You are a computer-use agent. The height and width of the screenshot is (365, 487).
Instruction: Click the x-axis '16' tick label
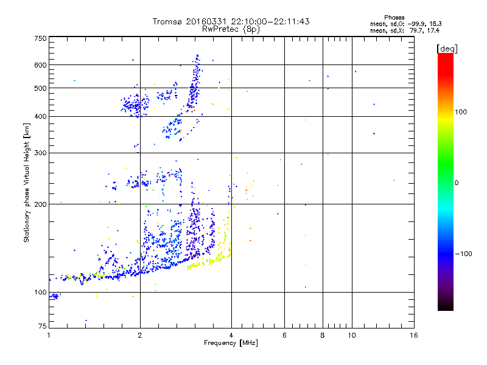[414, 335]
